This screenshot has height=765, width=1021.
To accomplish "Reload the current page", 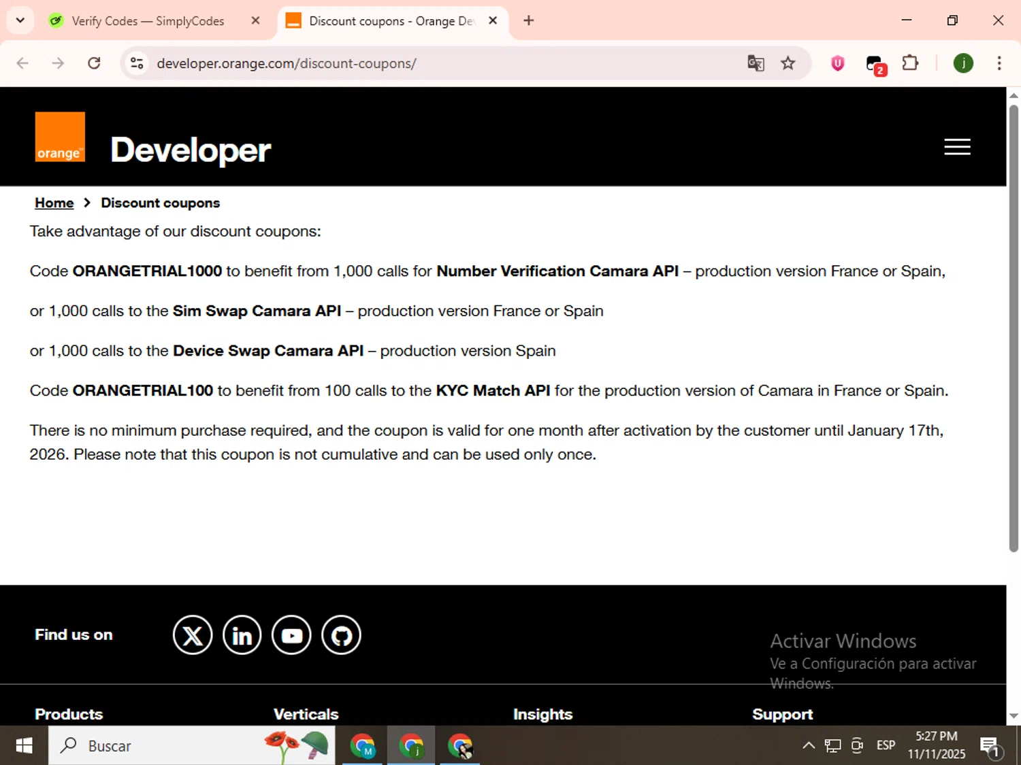I will coord(94,63).
